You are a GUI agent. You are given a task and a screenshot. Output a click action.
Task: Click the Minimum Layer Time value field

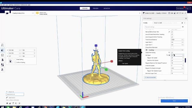click(x=177, y=73)
